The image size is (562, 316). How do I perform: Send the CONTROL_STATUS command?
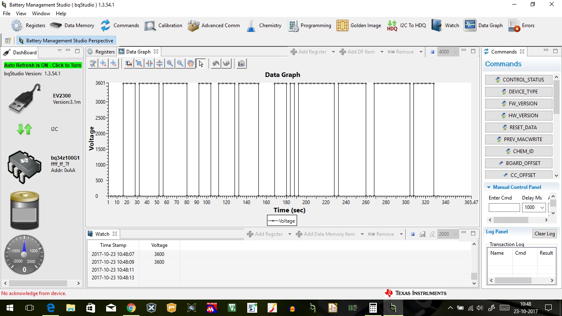tap(519, 80)
